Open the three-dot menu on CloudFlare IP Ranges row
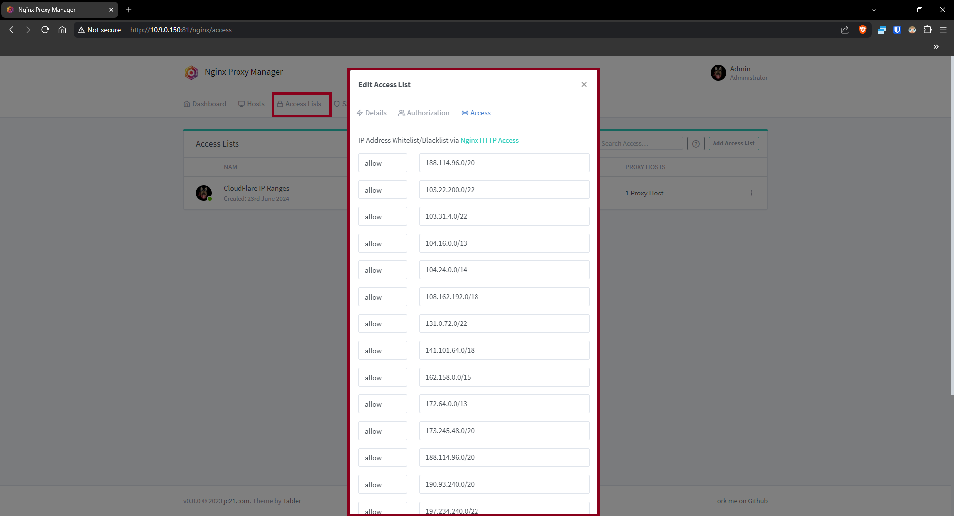 coord(751,193)
